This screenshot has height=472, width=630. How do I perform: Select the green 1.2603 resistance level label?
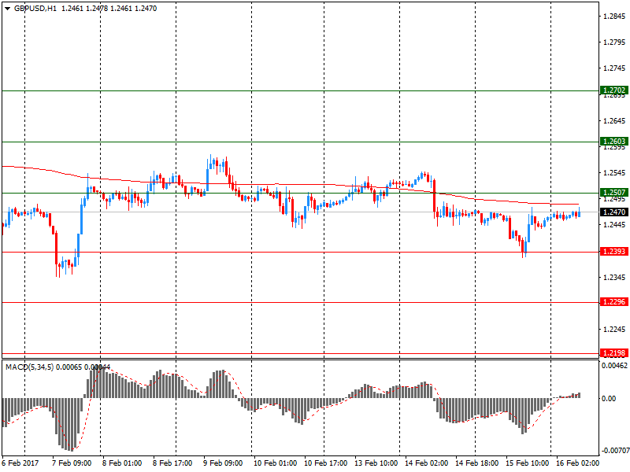[614, 142]
